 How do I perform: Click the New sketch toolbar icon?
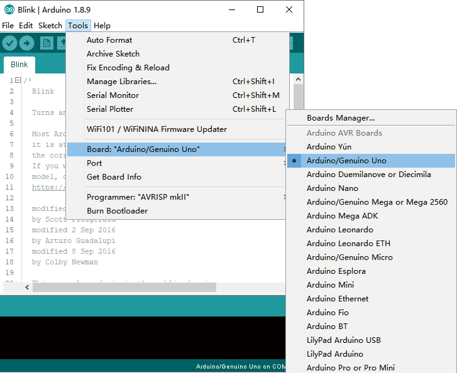[x=47, y=43]
